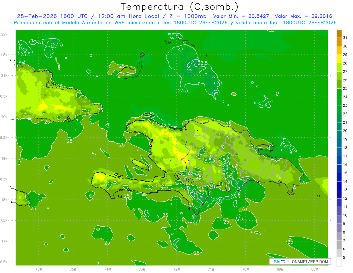This screenshot has height=273, width=353.
Task: Click the '76W' longitude axis label
Action: [x=39, y=269]
